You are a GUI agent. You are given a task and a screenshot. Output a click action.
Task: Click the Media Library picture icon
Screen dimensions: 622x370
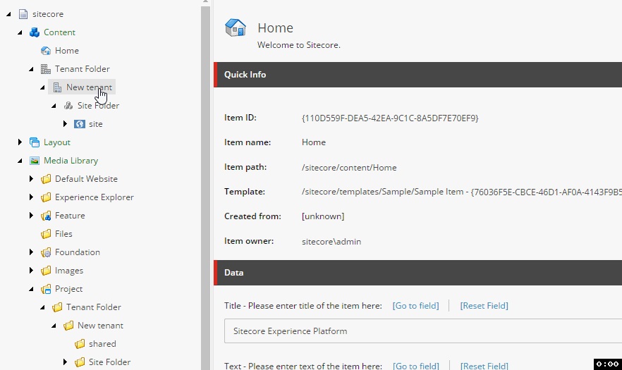(x=35, y=161)
